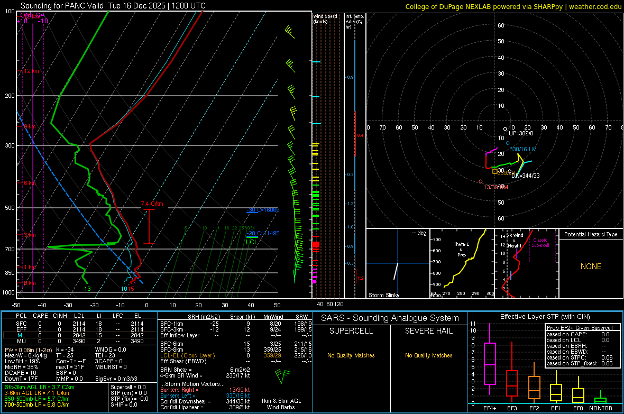
Task: Click the Eff Shear (EBWD) row
Action: coord(236,361)
